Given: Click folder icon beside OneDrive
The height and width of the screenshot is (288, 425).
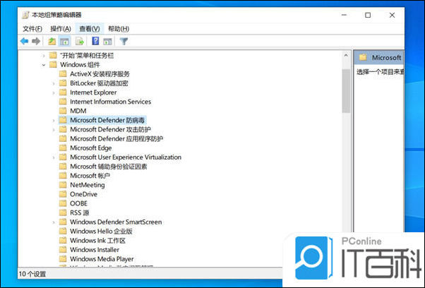Looking at the screenshot, I should tap(63, 194).
